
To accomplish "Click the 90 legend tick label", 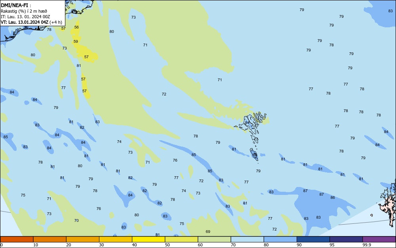I will coord(299,245).
